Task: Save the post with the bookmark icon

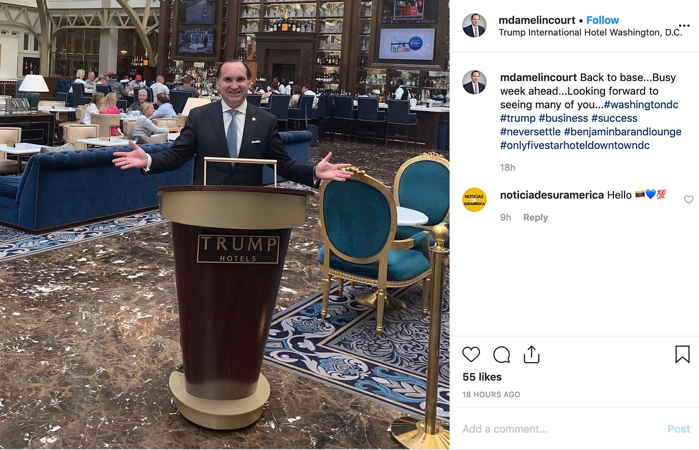Action: (682, 354)
